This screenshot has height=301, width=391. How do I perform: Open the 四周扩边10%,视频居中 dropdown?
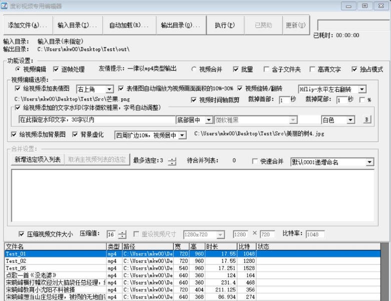[150, 135]
